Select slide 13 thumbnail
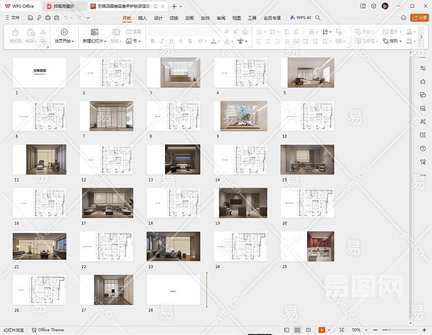 (173, 160)
